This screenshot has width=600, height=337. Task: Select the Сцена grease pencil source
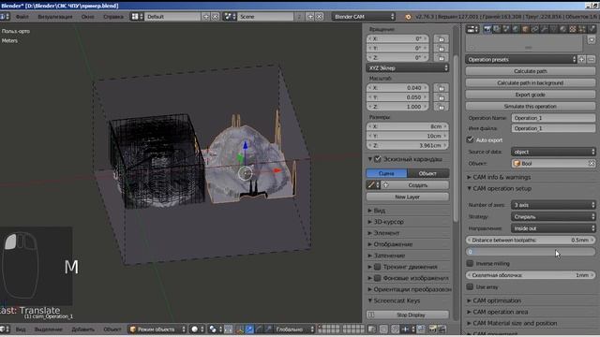386,173
